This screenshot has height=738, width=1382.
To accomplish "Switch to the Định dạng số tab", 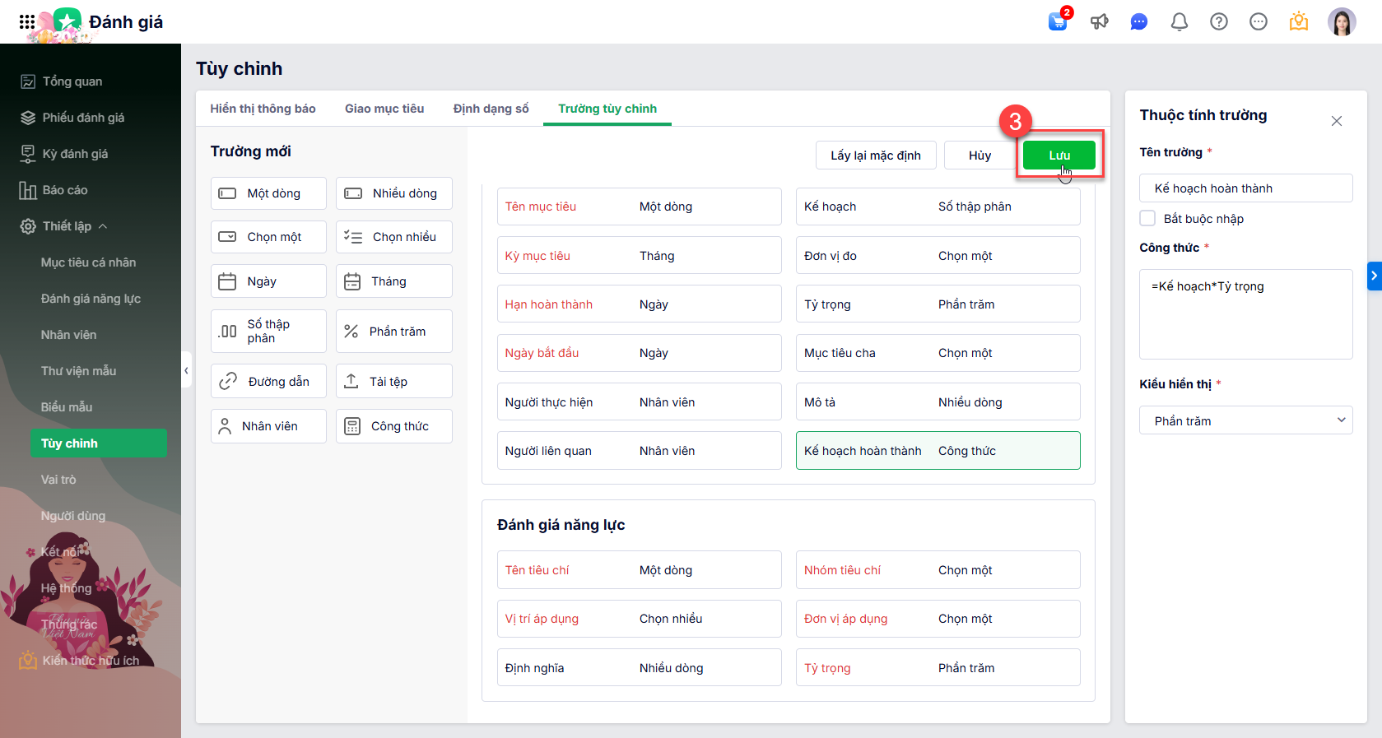I will click(491, 109).
